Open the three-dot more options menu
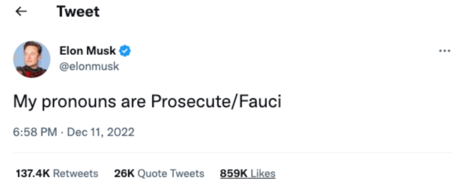This screenshot has width=456, height=186. coord(444,51)
